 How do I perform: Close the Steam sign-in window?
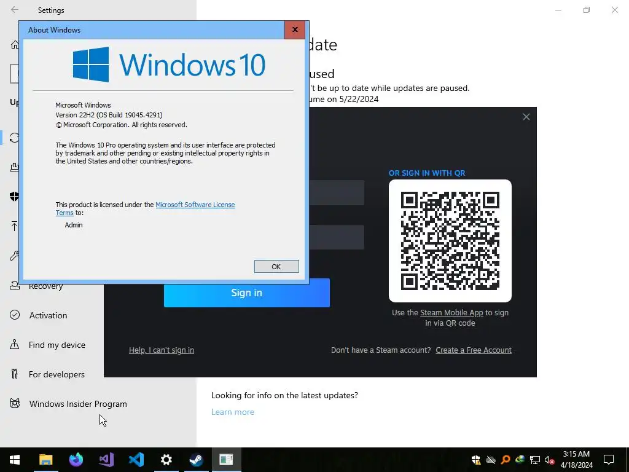click(526, 117)
